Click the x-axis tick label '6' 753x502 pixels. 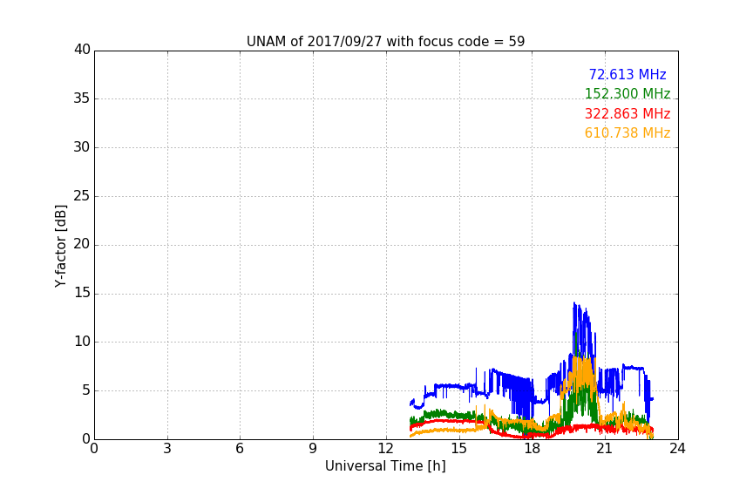click(240, 449)
